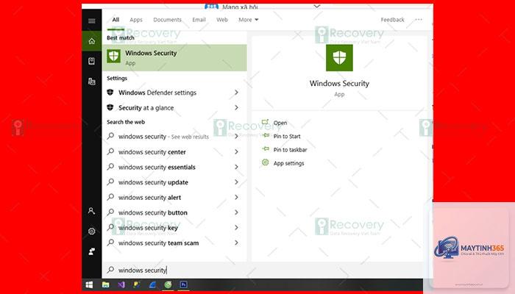Open the settings gear in sidebar

pyautogui.click(x=92, y=231)
